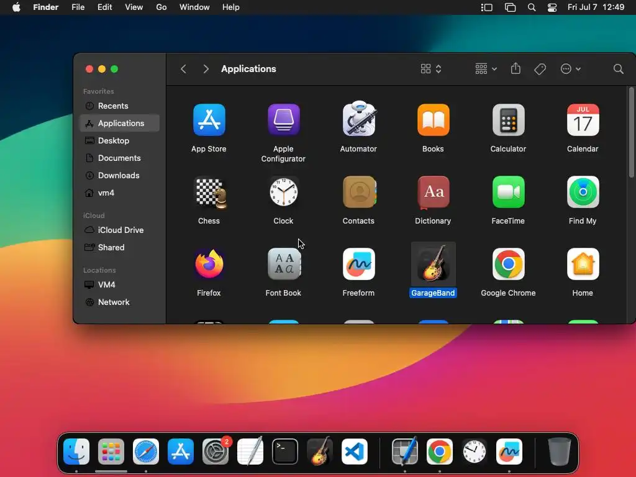The width and height of the screenshot is (636, 477).
Task: Open Desktop in the sidebar
Action: tap(120, 141)
